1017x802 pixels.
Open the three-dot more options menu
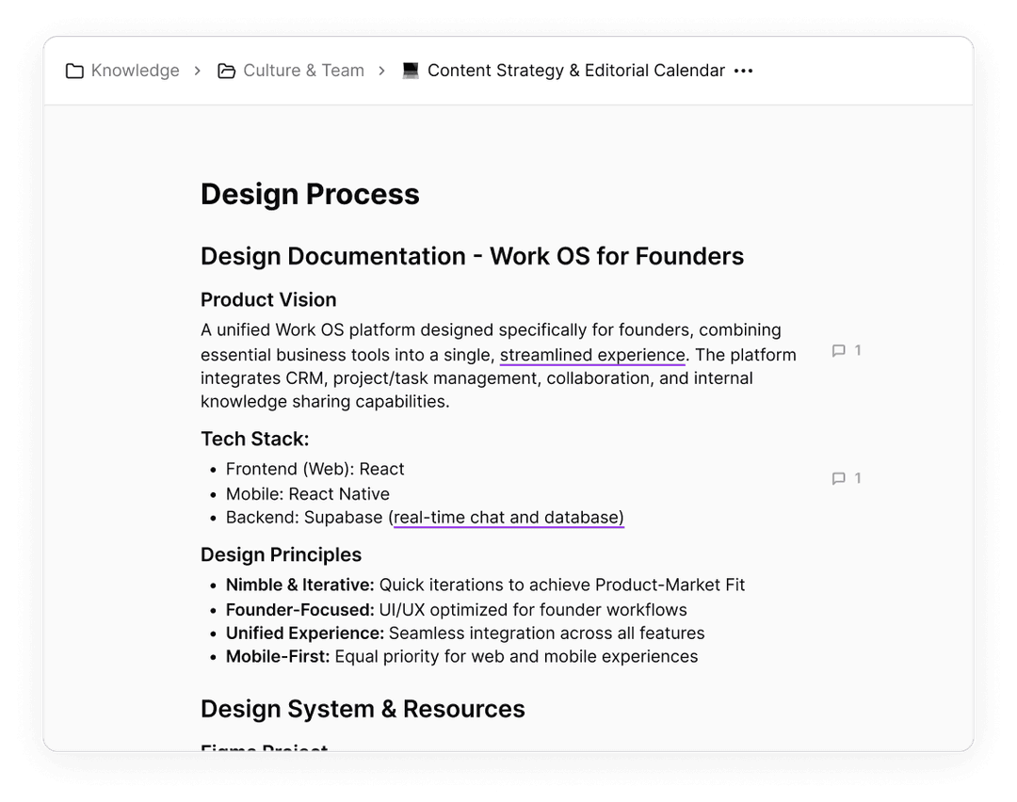pyautogui.click(x=743, y=71)
